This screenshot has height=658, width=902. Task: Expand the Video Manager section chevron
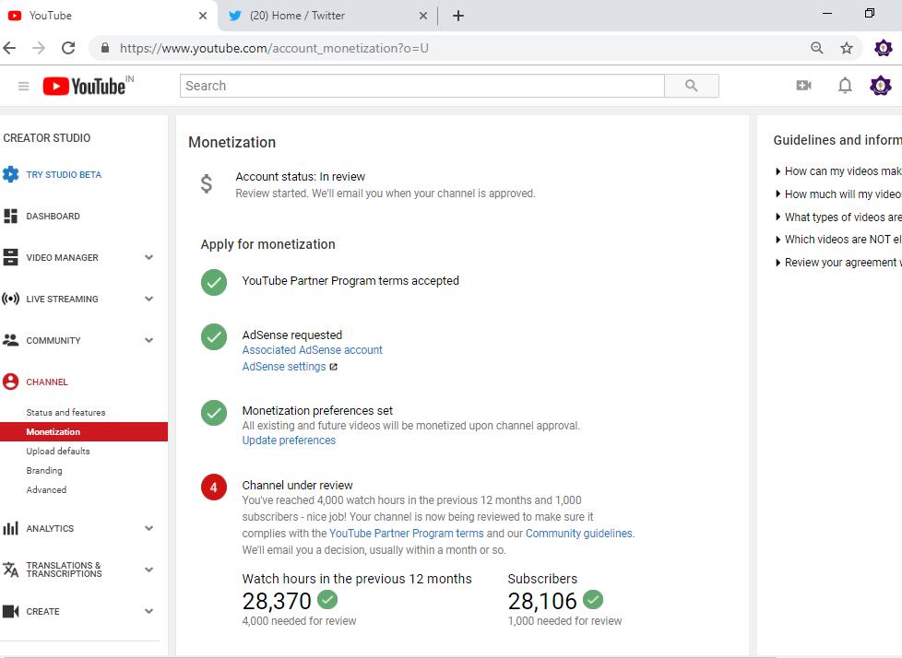(x=149, y=257)
